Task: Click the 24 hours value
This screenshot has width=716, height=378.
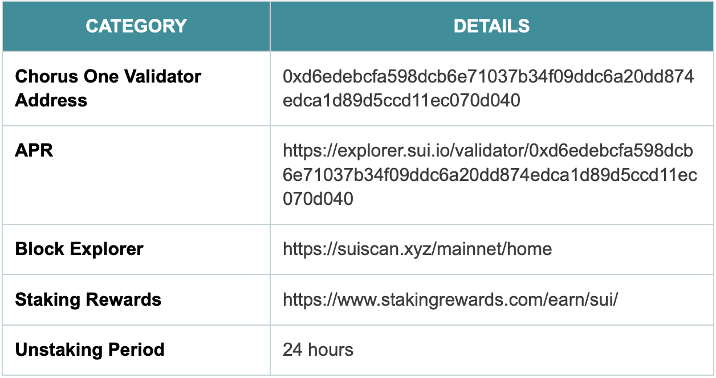Action: pyautogui.click(x=318, y=350)
